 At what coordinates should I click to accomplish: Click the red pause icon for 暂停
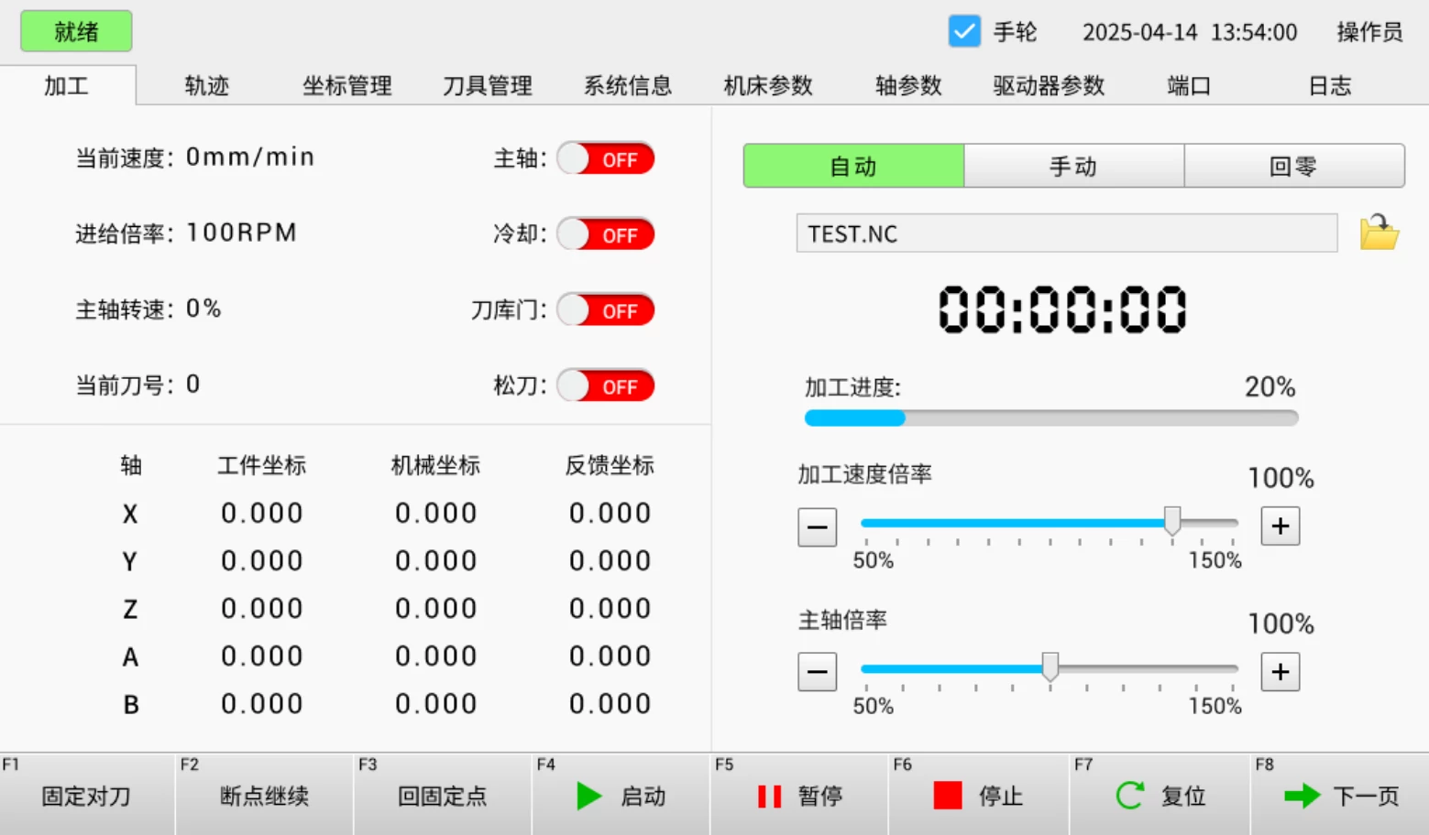[769, 797]
